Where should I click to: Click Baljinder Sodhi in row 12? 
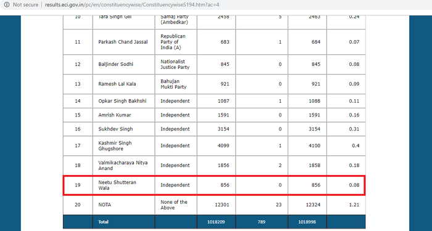click(116, 64)
